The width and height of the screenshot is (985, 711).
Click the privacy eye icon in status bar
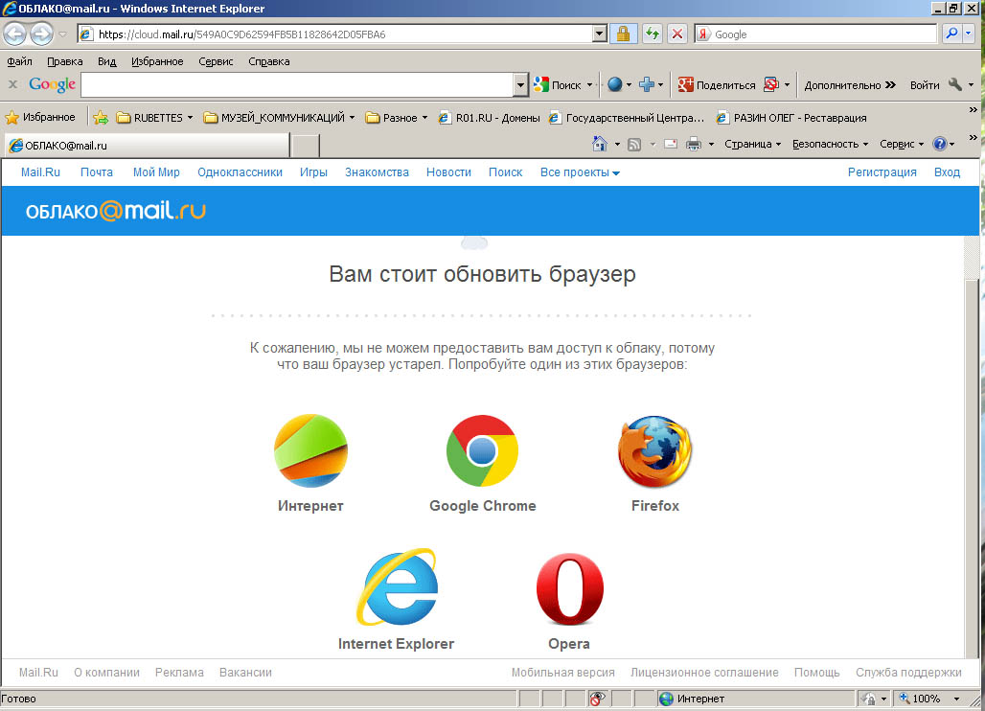coord(597,699)
